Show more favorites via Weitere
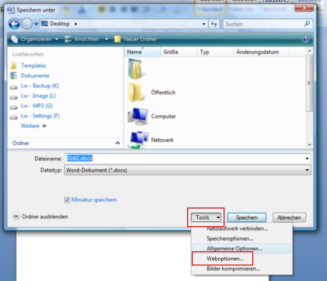Screen dimensions: 327x281 coord(33,126)
